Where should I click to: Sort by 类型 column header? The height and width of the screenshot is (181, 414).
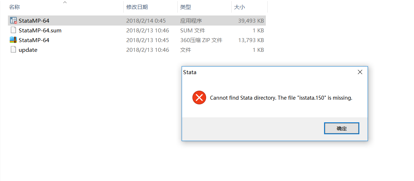[x=186, y=7]
